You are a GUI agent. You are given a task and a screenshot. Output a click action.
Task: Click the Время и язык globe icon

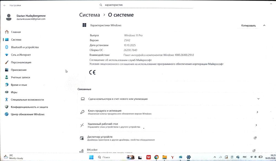tap(7, 85)
